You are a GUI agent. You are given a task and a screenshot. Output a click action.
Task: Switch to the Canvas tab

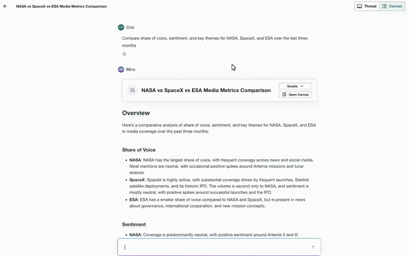tap(392, 6)
